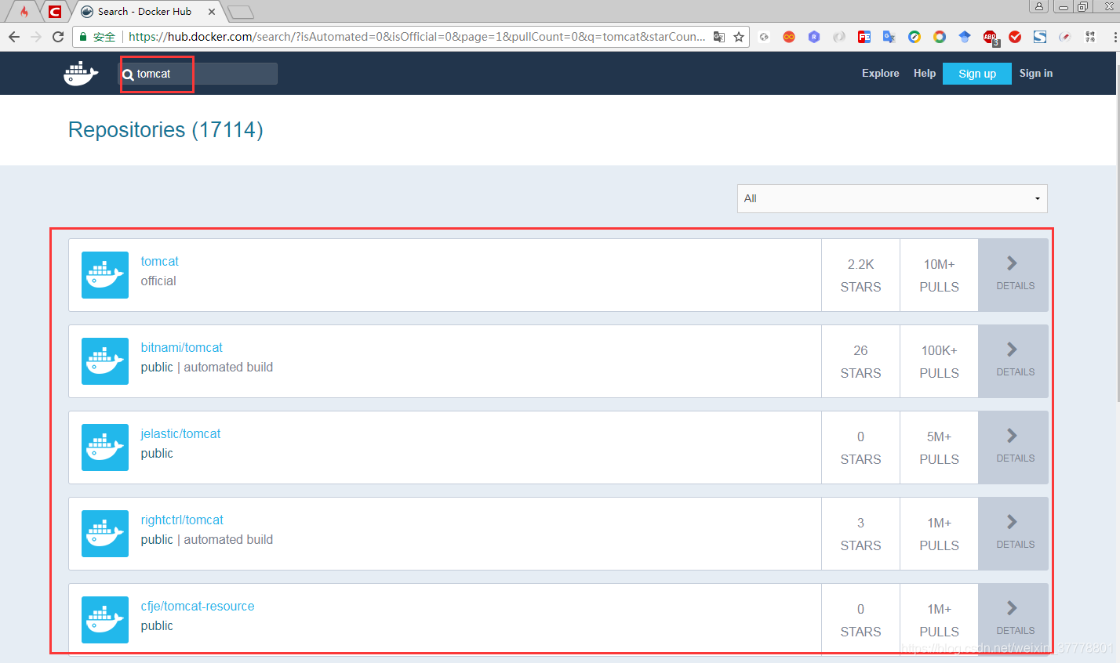The width and height of the screenshot is (1120, 663).
Task: Click the translate page icon in address bar
Action: click(x=719, y=37)
